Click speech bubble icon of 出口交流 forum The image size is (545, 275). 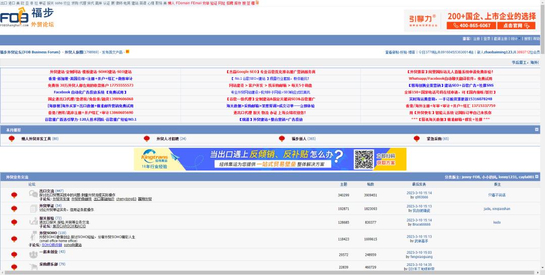tap(33, 194)
